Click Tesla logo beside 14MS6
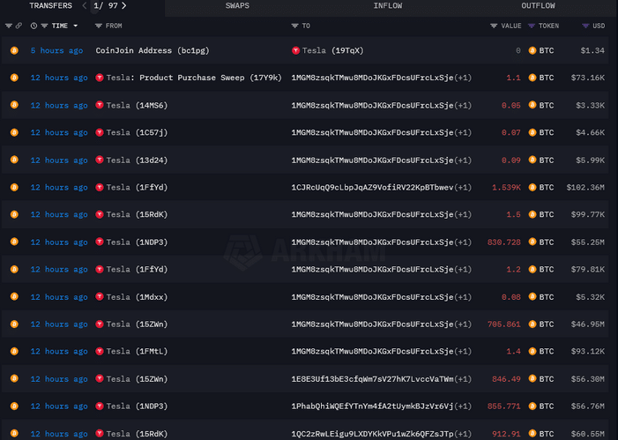This screenshot has width=618, height=440. click(x=100, y=105)
